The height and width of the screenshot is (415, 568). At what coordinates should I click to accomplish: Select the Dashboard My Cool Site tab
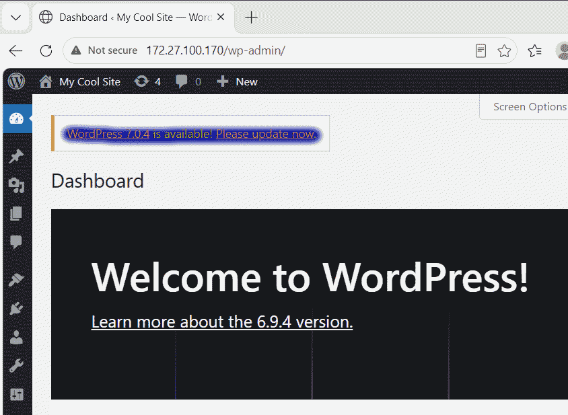pos(134,17)
